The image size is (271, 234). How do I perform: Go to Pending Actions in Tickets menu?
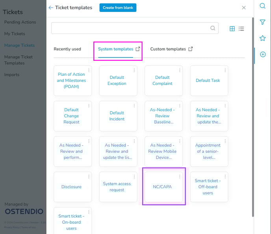point(20,22)
